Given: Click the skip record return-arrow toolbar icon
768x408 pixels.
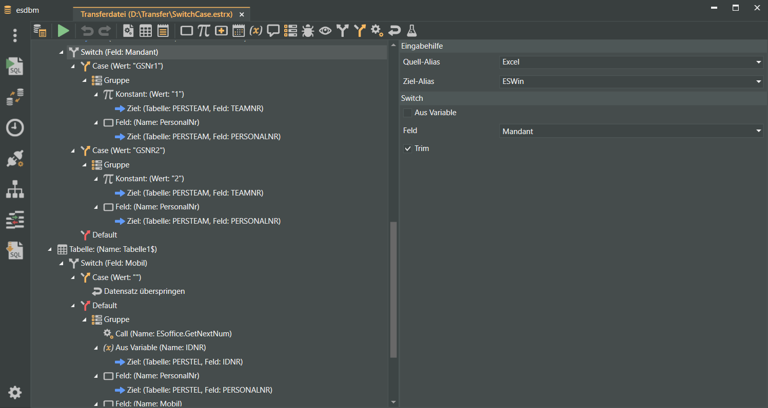Looking at the screenshot, I should click(x=394, y=31).
